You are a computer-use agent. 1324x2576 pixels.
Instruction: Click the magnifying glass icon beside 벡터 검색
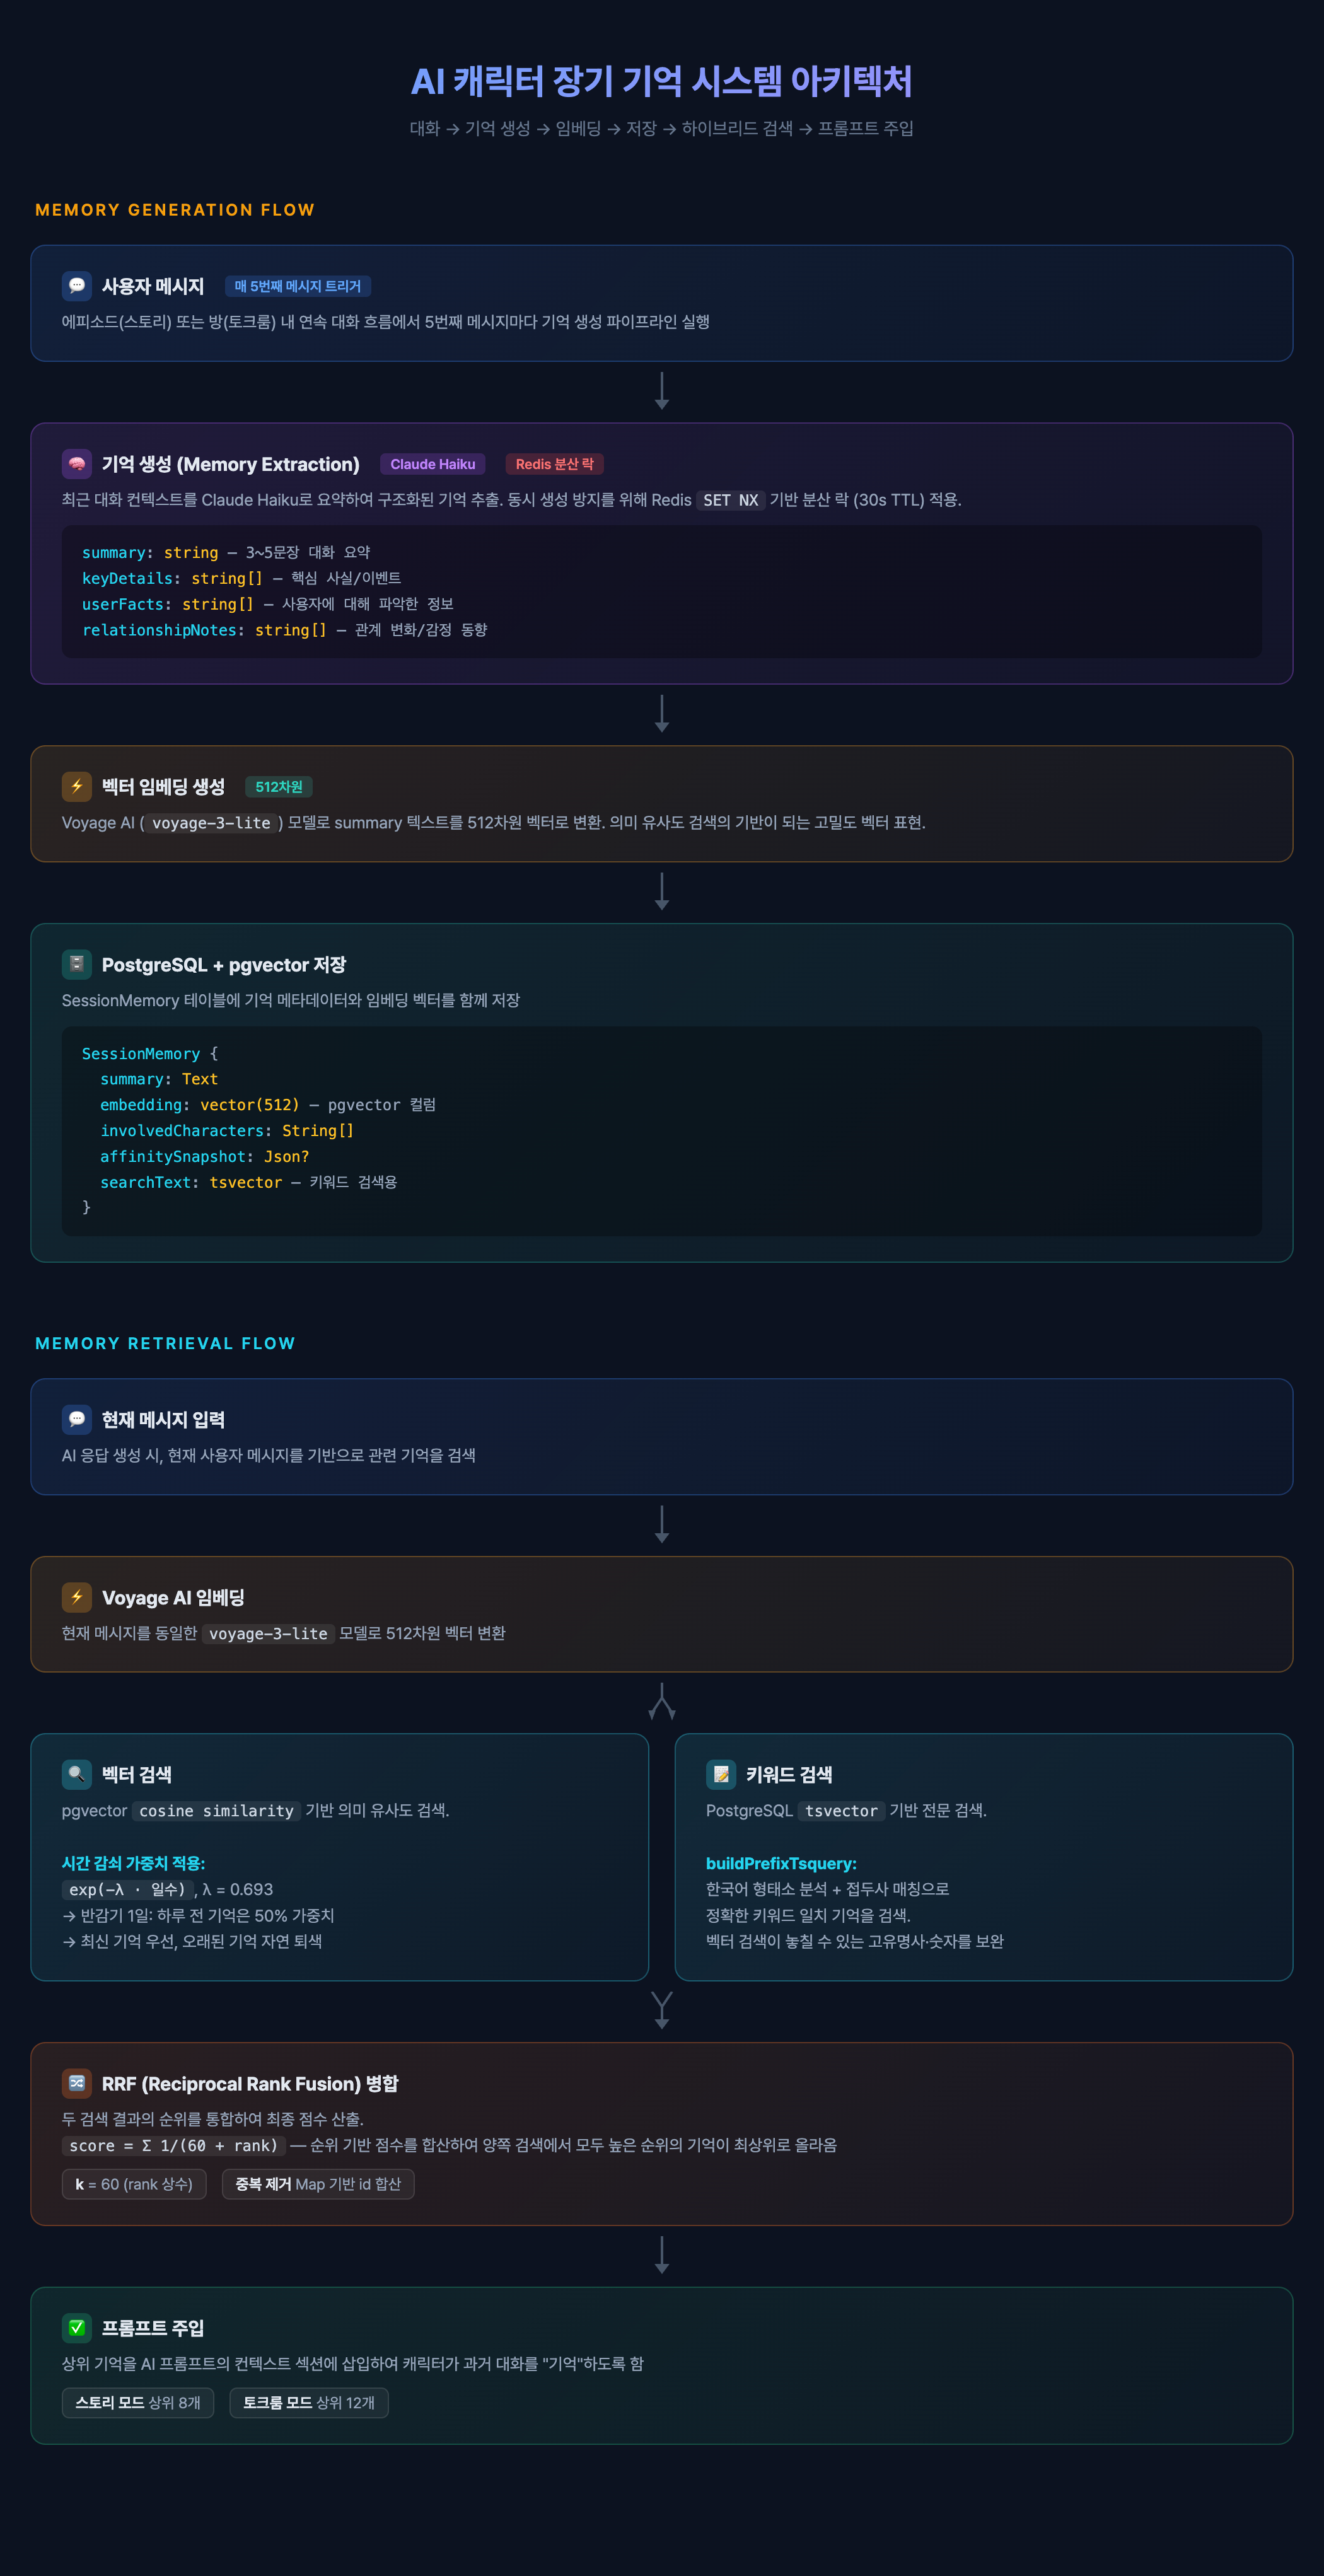click(77, 1774)
